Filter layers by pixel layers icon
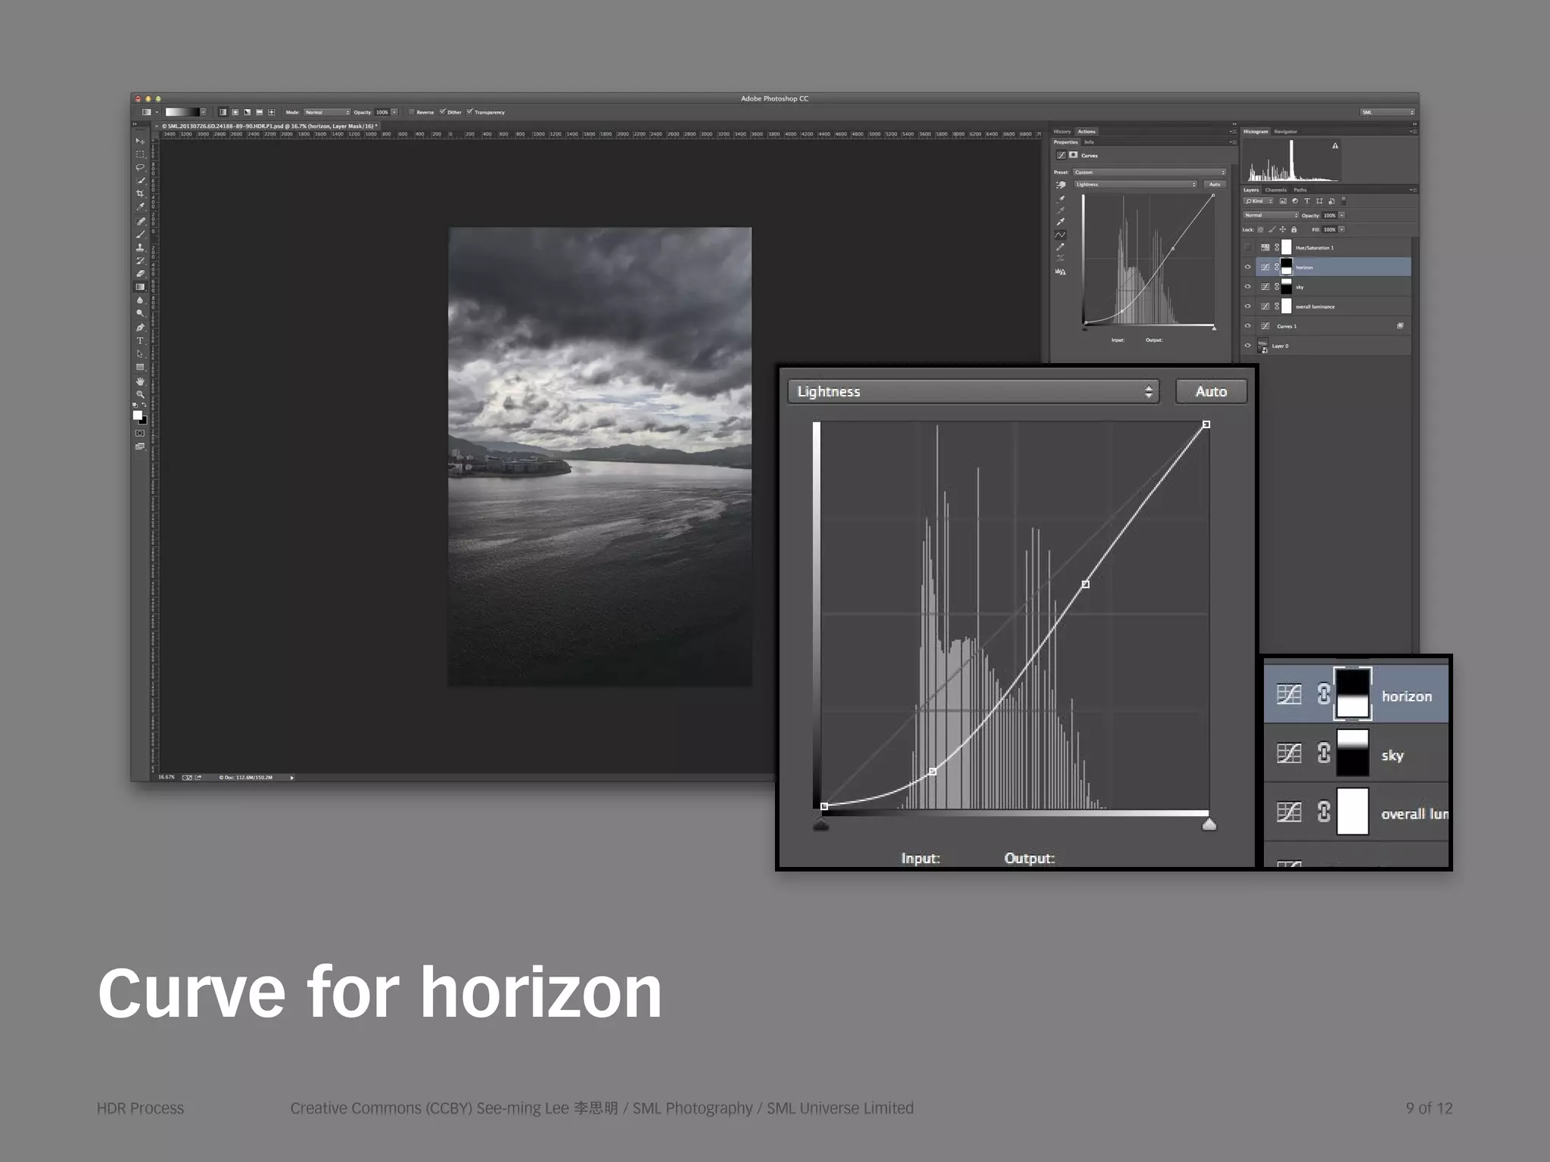This screenshot has height=1162, width=1550. pyautogui.click(x=1282, y=201)
